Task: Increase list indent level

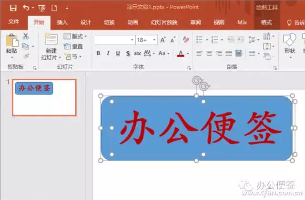Action: pyautogui.click(x=241, y=39)
